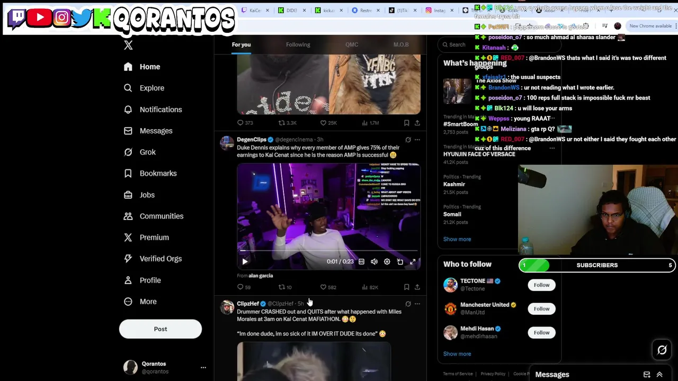Image resolution: width=678 pixels, height=381 pixels.
Task: Open the Somali trending topic
Action: tap(452, 214)
